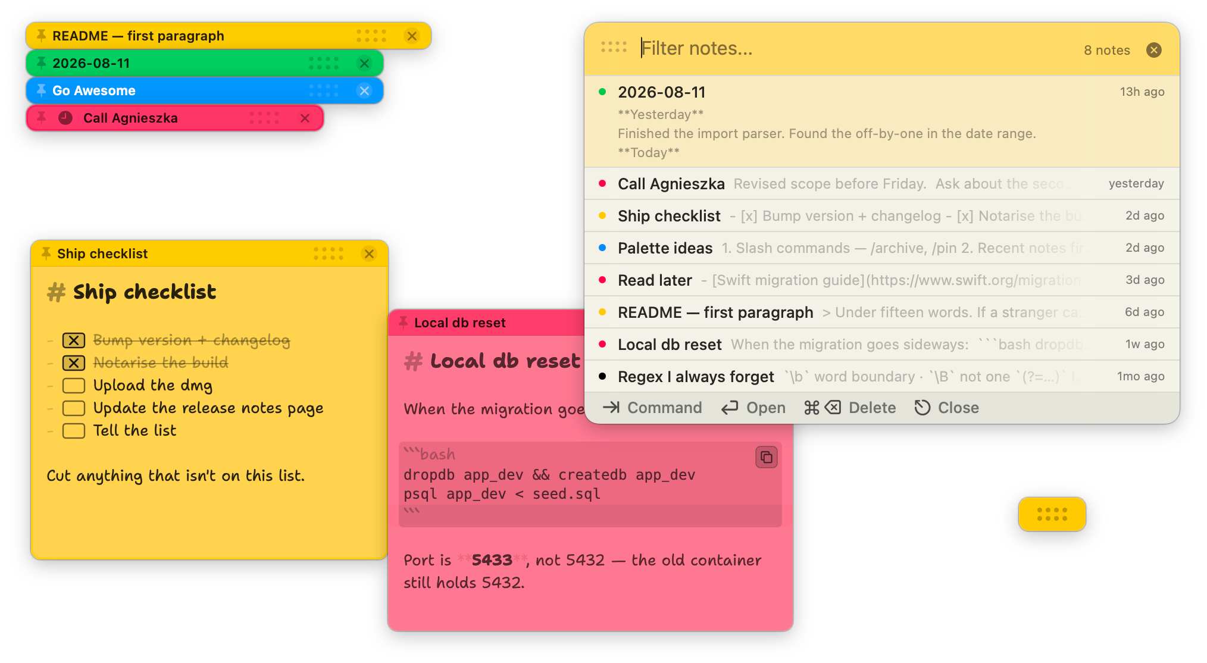Click the pin icon on the green 2026-08-11 note
Screen dimensions: 1207x663
click(41, 63)
